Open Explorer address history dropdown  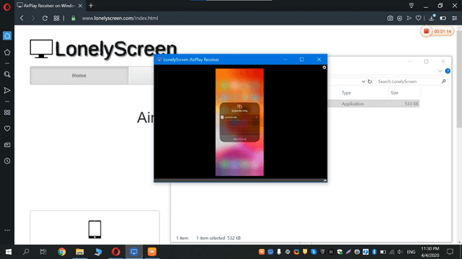(363, 82)
